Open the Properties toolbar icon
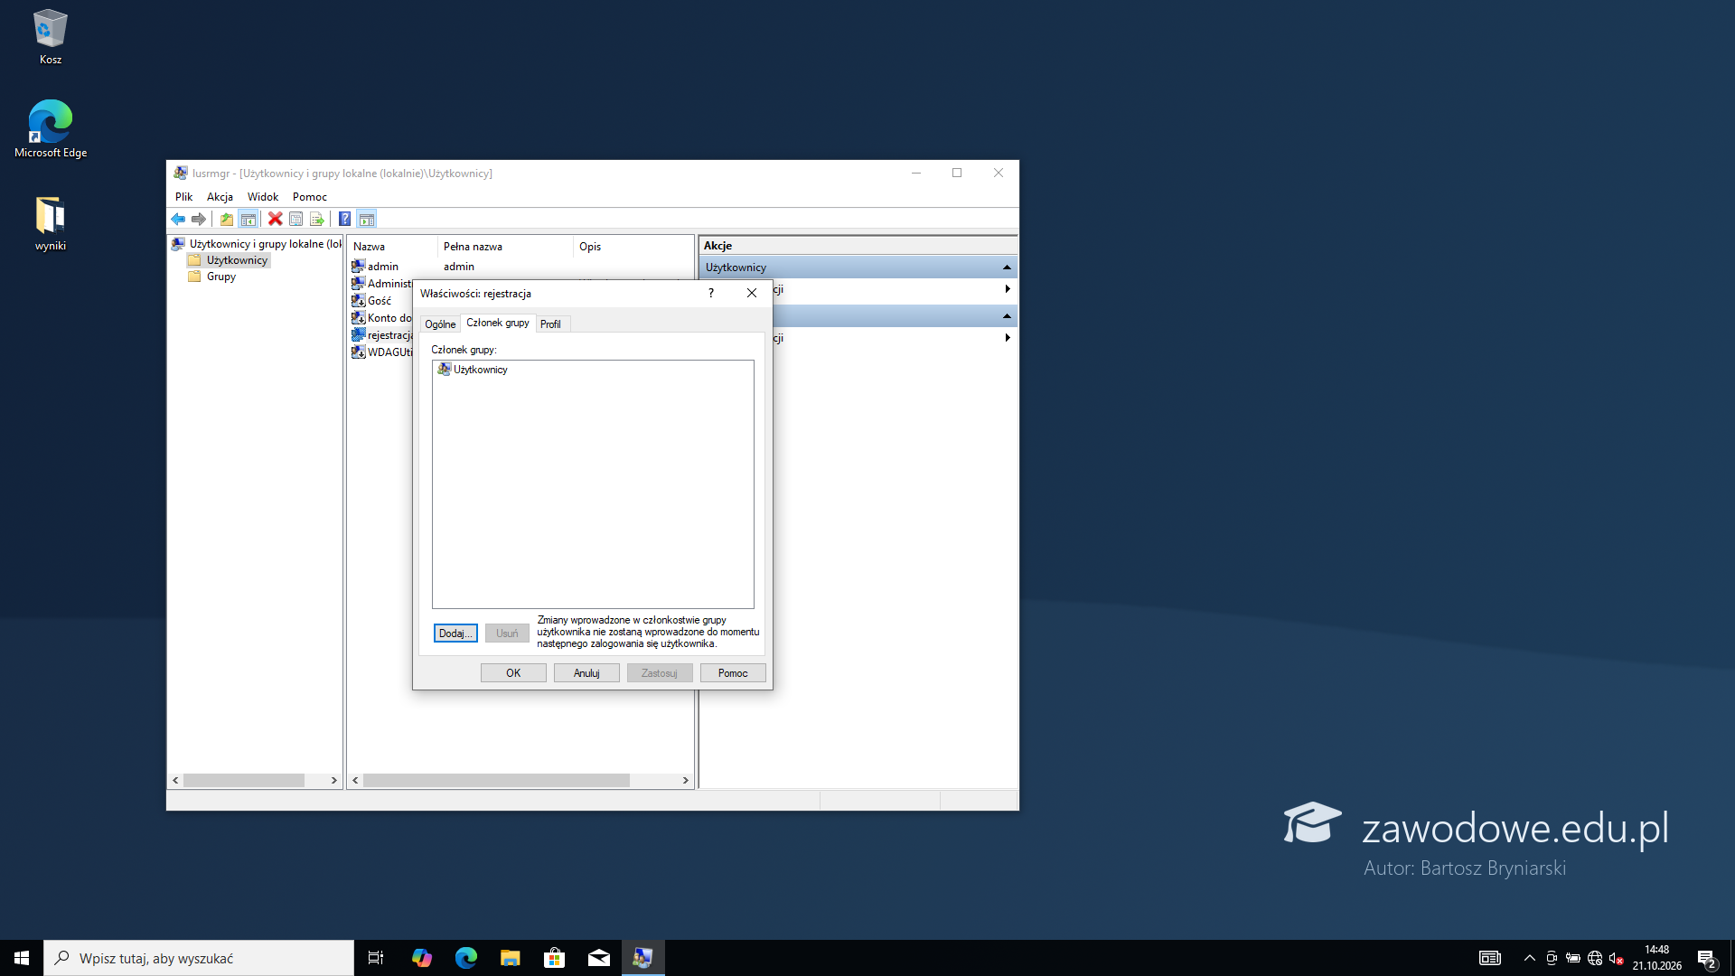This screenshot has width=1735, height=976. (295, 219)
